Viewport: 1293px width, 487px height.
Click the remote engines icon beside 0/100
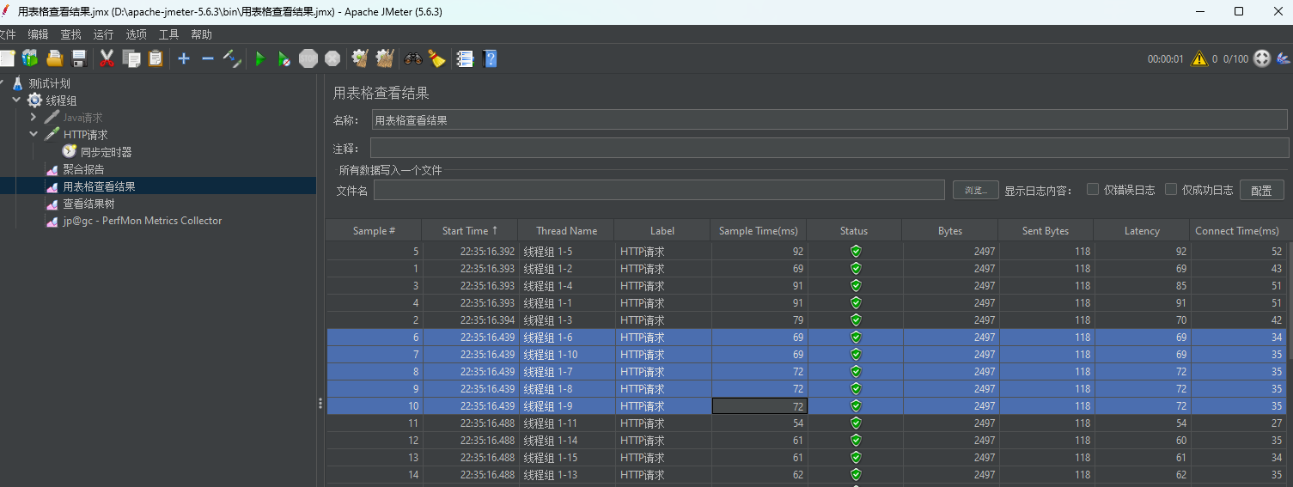(x=1262, y=58)
